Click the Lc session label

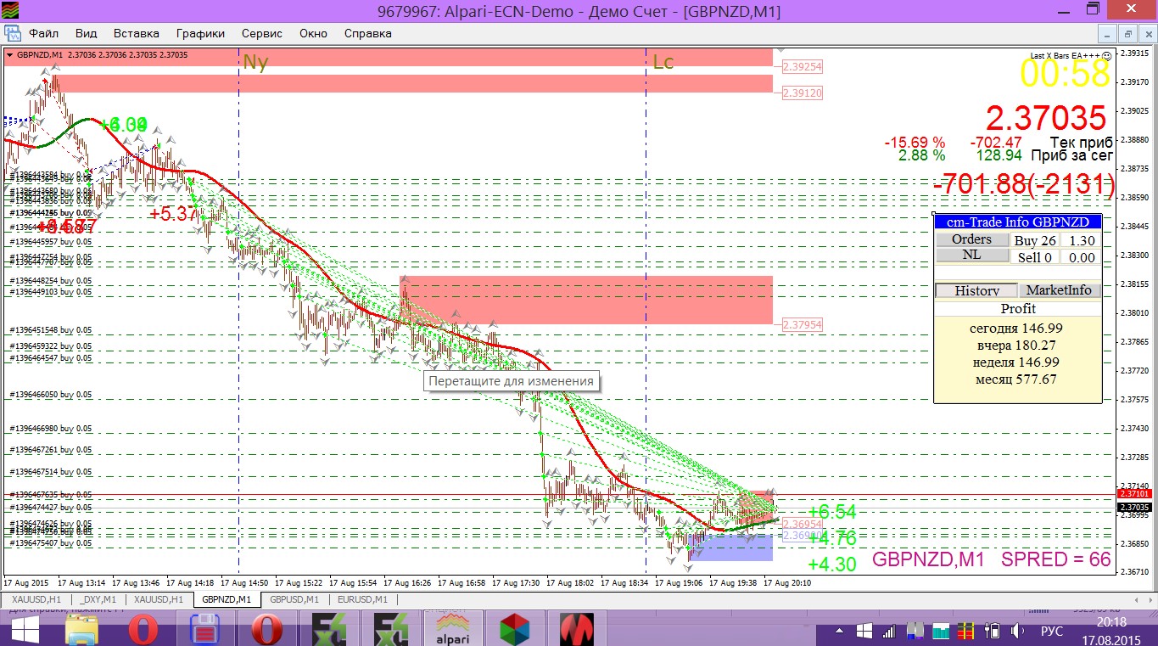point(663,63)
